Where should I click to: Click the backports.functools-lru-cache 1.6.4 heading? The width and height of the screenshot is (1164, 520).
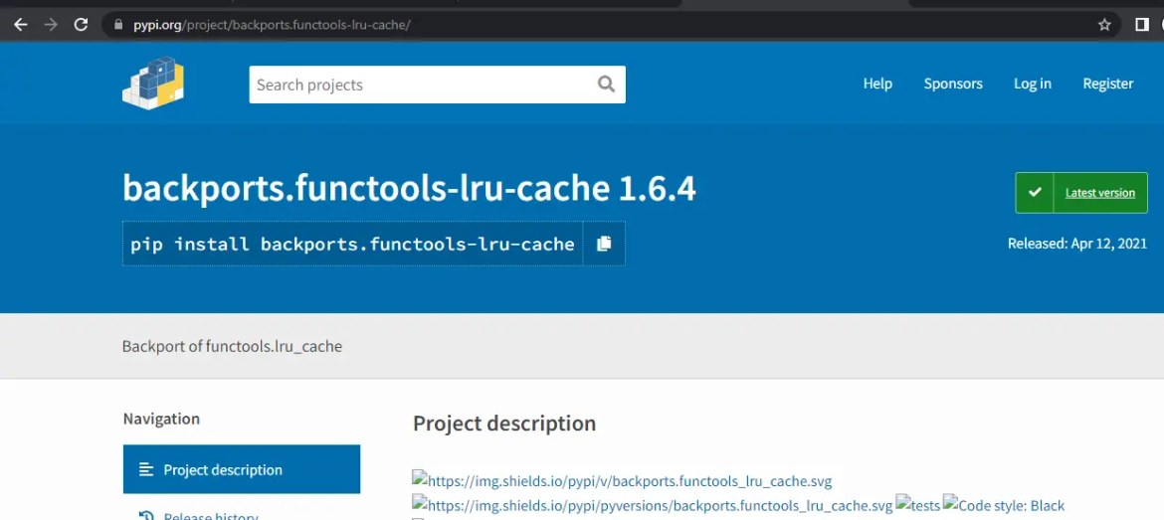point(409,189)
